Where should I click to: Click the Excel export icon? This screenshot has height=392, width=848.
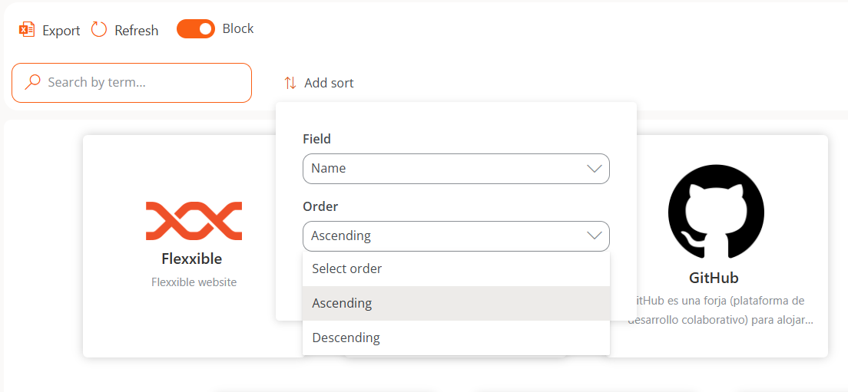pos(27,30)
